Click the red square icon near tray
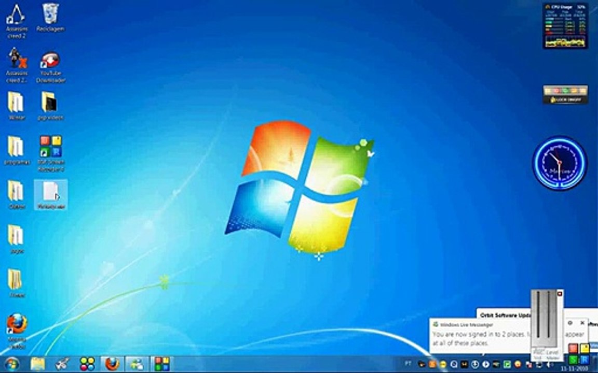The height and width of the screenshot is (373, 598). [x=573, y=348]
